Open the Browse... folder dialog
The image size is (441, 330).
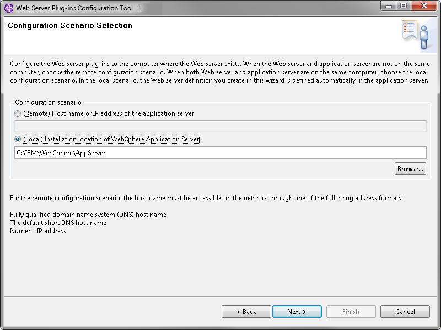410,169
